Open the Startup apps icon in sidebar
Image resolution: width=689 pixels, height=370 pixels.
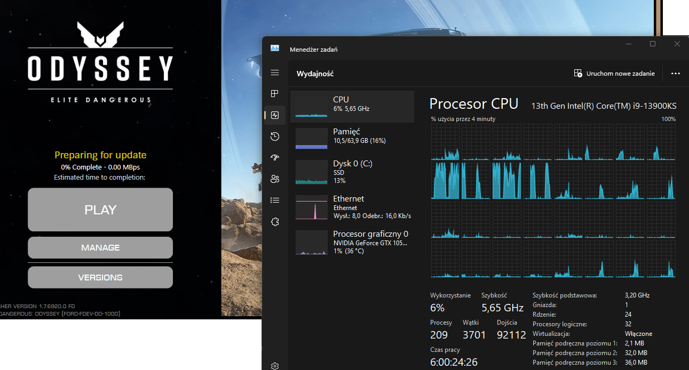[x=275, y=157]
